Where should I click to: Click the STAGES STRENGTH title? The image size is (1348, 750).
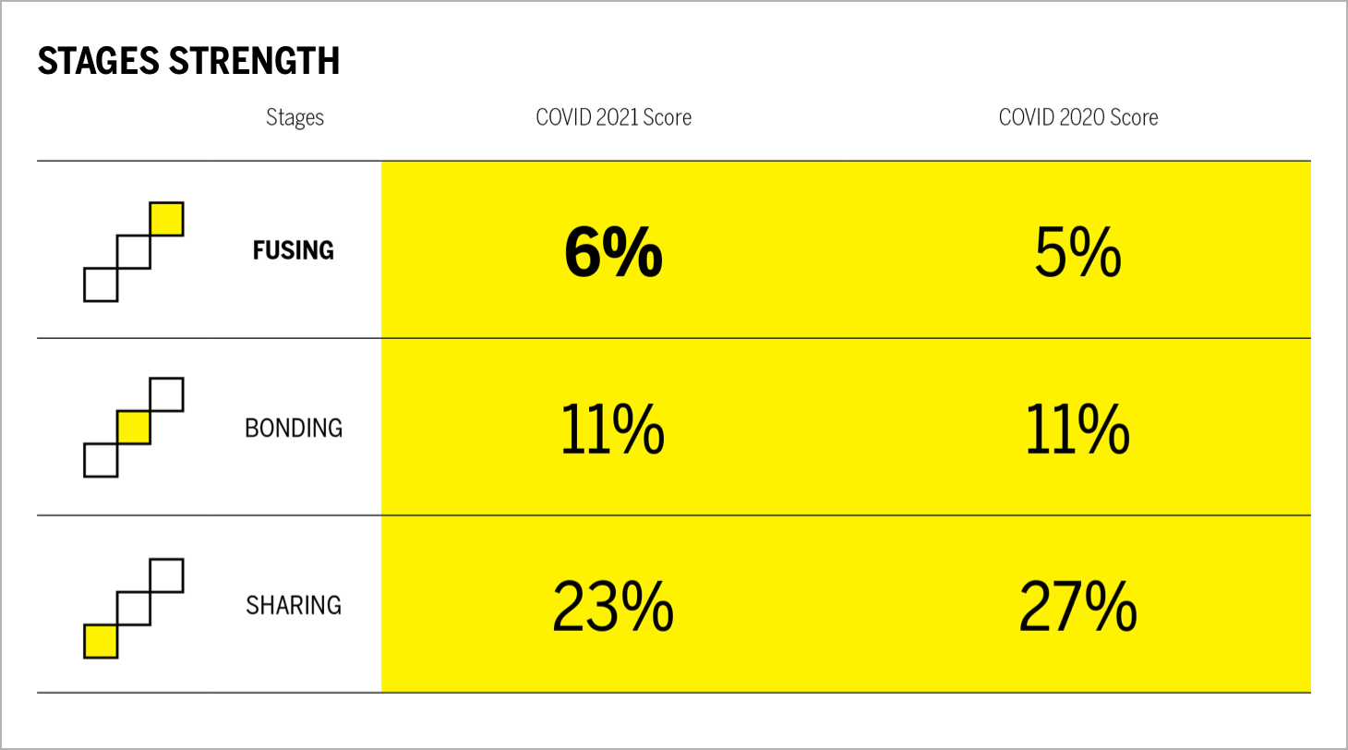[x=188, y=61]
